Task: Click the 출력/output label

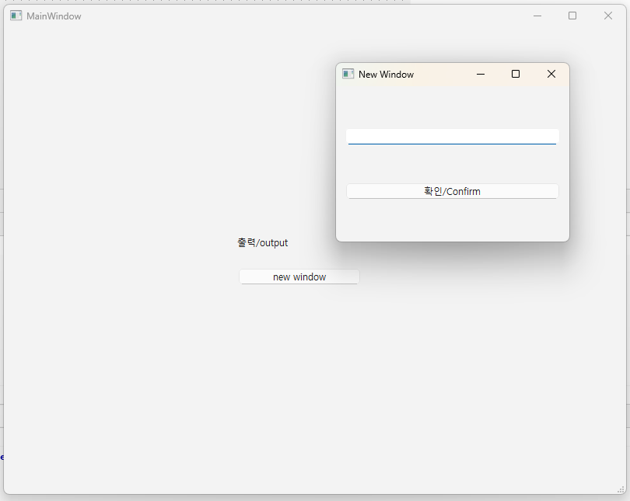Action: coord(263,242)
